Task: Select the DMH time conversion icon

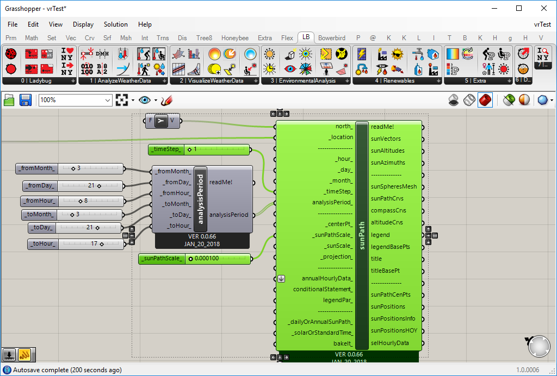Action: (x=102, y=54)
